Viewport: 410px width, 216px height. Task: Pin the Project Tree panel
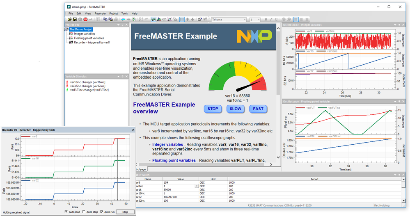pos(122,25)
